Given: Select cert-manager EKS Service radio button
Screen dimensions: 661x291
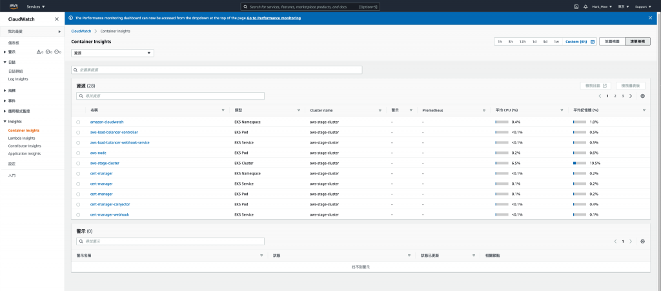Looking at the screenshot, I should 78,183.
